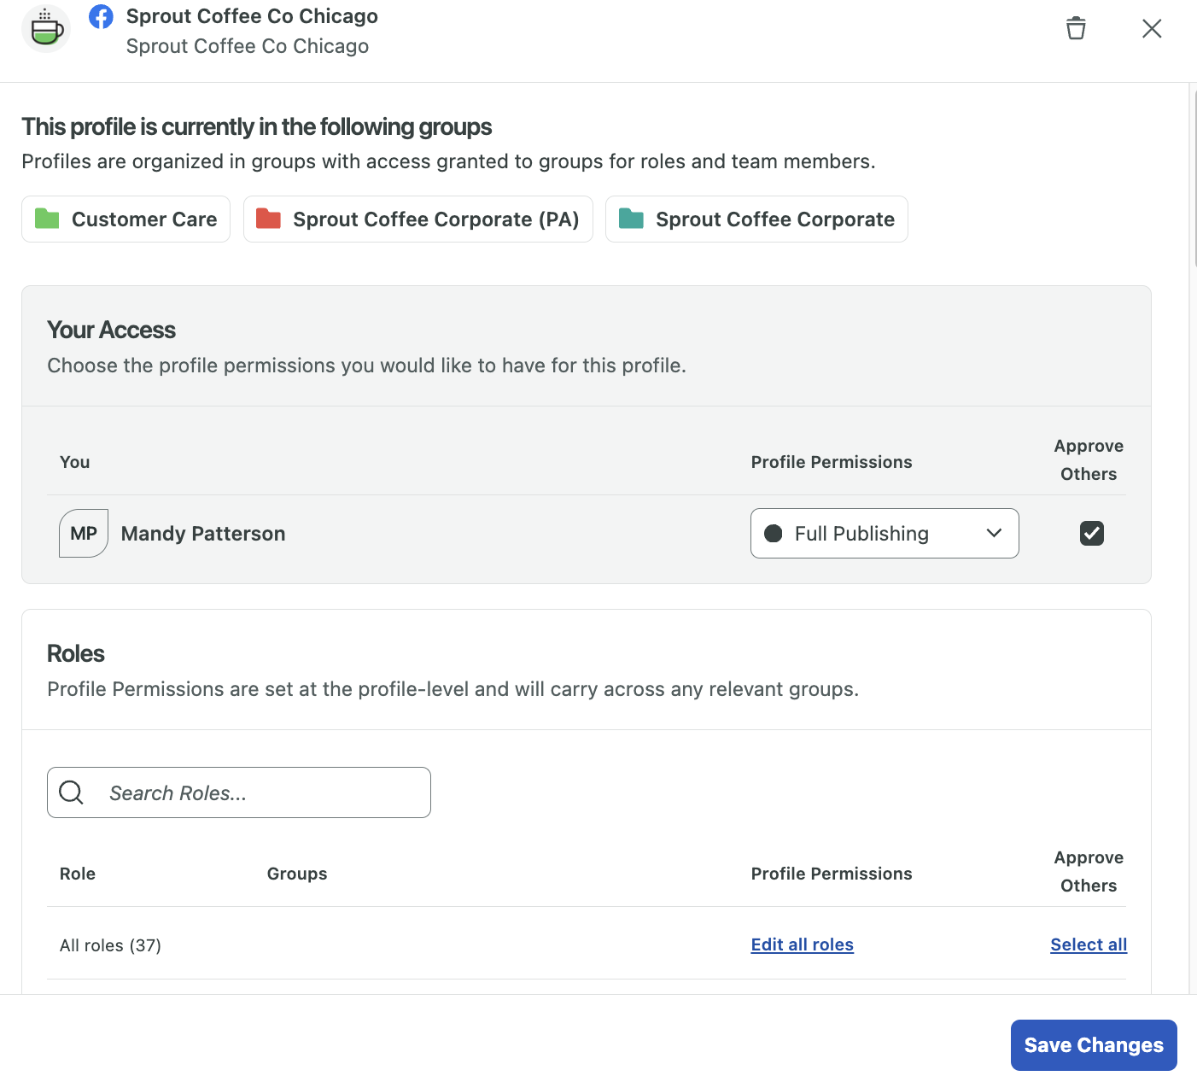Image resolution: width=1197 pixels, height=1076 pixels.
Task: Click the Select all link
Action: point(1089,944)
